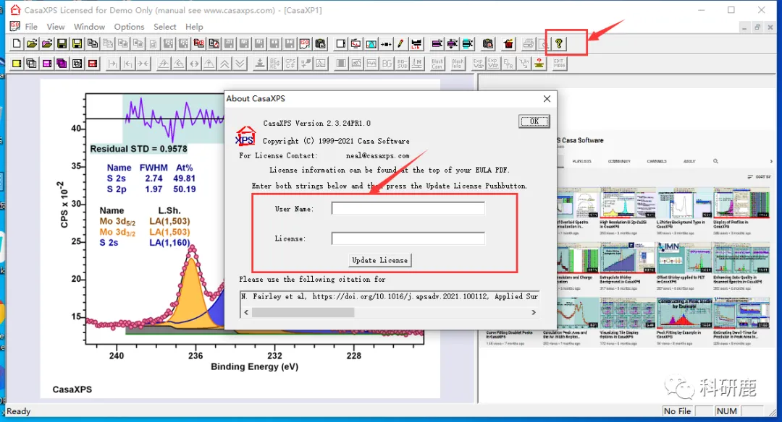The height and width of the screenshot is (422, 782).
Task: Open the Options menu
Action: coord(129,27)
